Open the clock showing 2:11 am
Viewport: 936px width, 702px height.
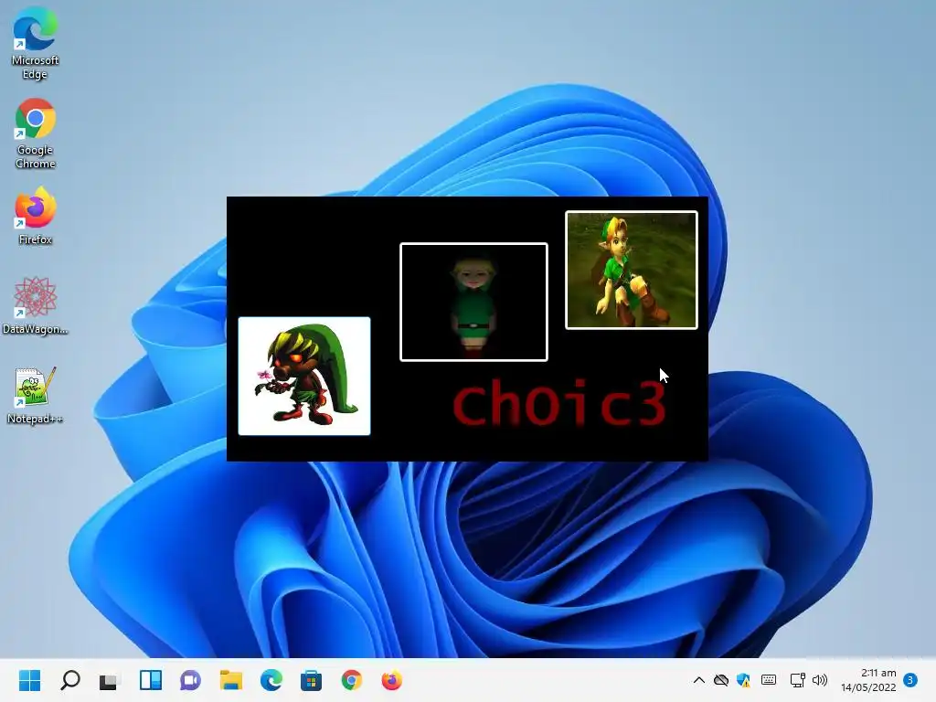[x=868, y=680]
